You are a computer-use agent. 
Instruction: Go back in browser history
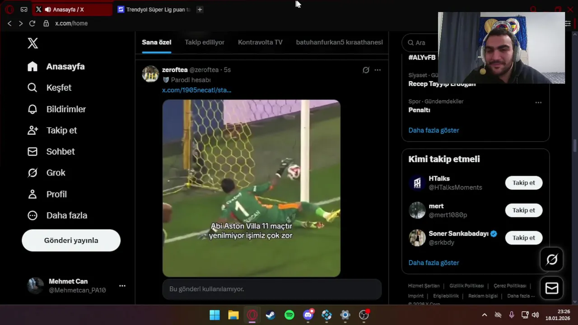click(x=9, y=23)
